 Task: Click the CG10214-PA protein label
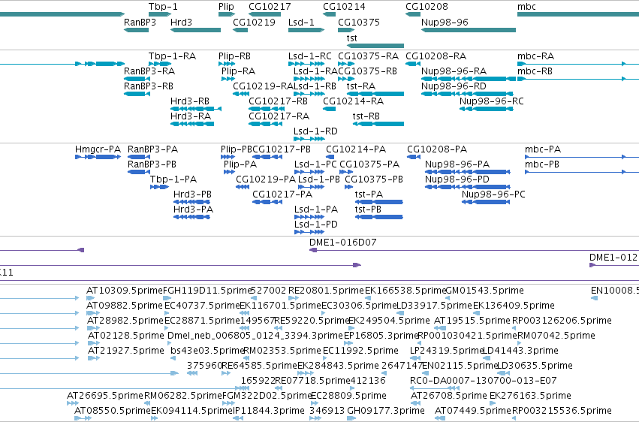(356, 149)
